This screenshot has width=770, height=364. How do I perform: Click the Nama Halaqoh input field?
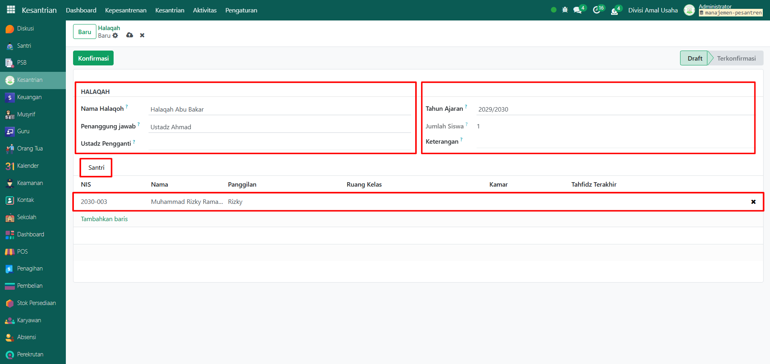(279, 109)
